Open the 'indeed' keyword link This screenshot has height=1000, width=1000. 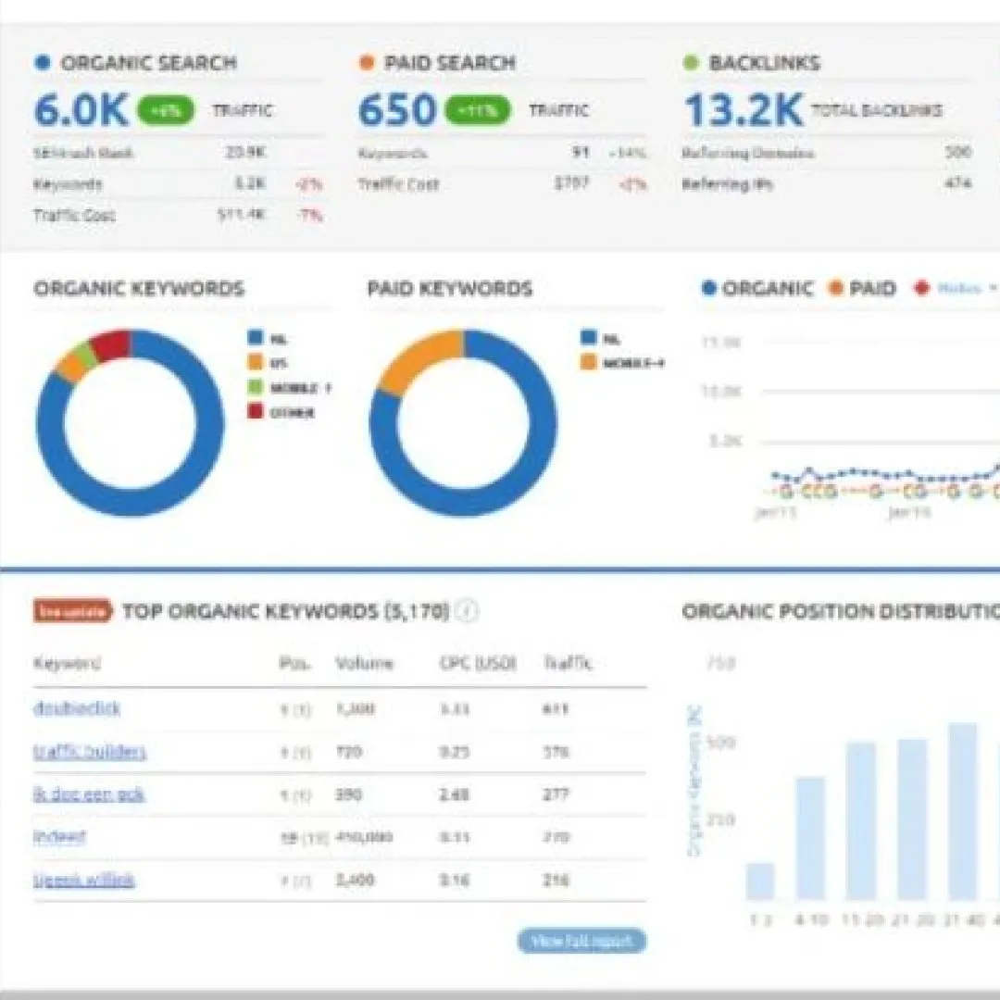tap(59, 837)
